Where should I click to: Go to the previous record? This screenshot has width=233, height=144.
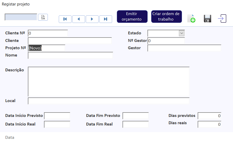[79, 19]
